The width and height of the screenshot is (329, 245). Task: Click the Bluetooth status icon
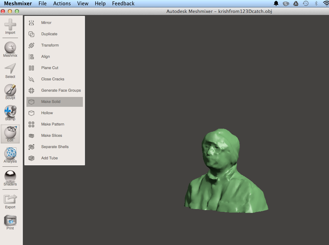tap(316, 4)
